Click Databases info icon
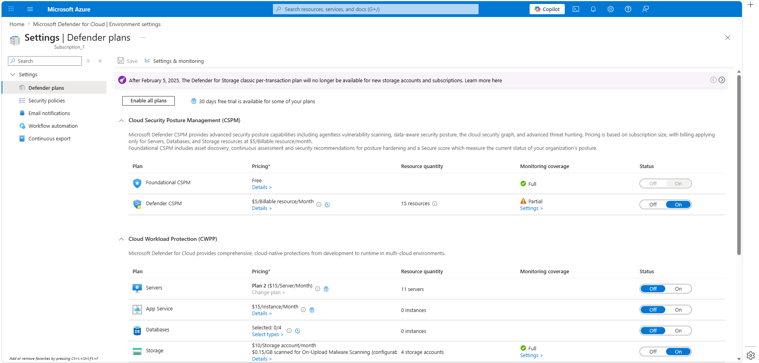The image size is (759, 363). pos(289,331)
